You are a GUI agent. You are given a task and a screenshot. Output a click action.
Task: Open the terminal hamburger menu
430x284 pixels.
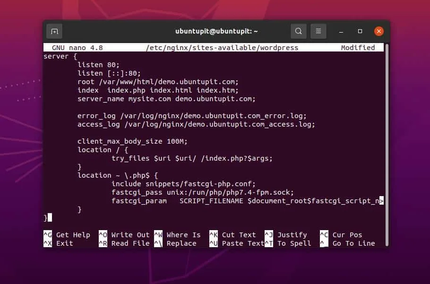318,31
